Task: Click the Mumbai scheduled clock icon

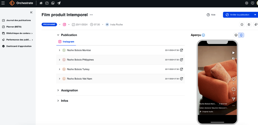Action: [181, 50]
